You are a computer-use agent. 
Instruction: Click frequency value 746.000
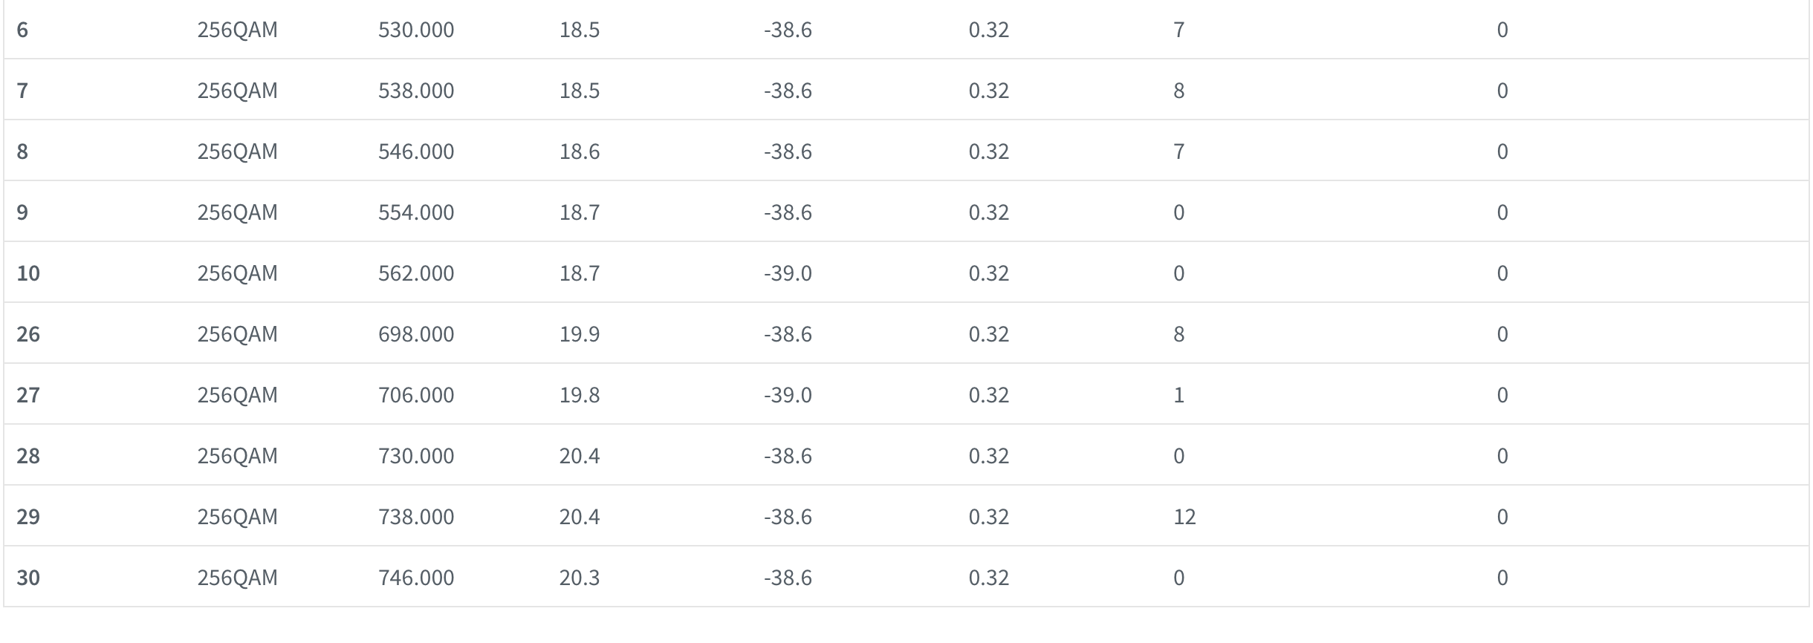tap(416, 578)
